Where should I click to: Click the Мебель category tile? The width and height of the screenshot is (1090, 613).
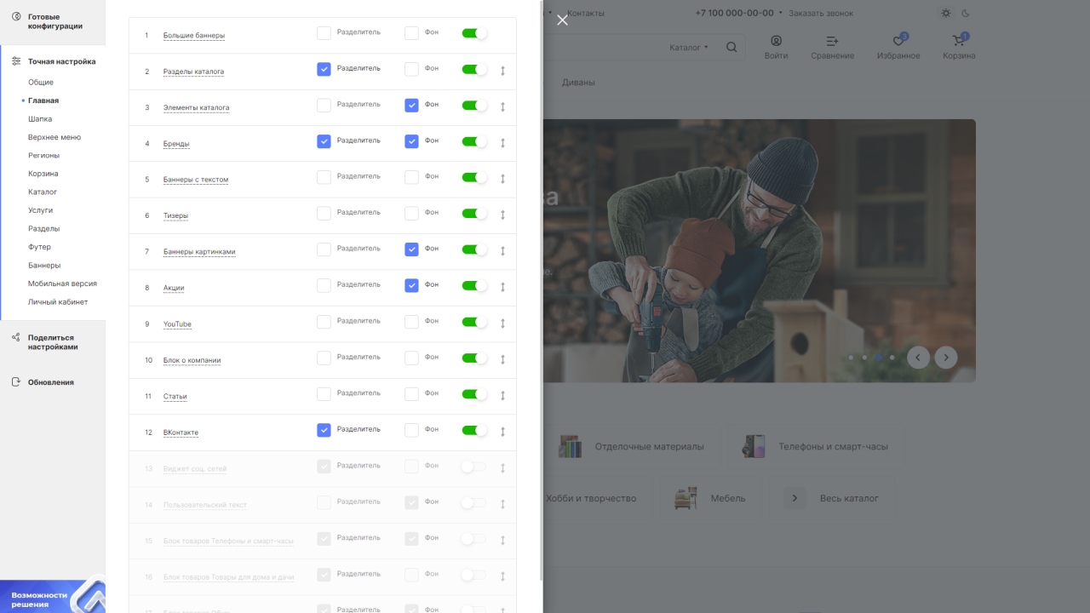click(711, 498)
